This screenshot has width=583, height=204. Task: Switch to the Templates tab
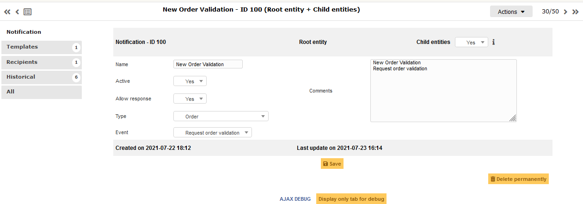coord(42,47)
